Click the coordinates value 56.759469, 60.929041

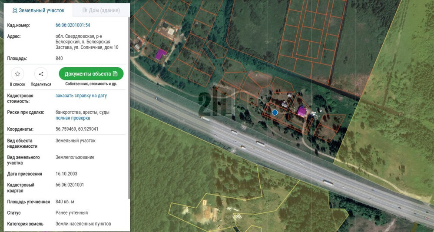pos(77,129)
